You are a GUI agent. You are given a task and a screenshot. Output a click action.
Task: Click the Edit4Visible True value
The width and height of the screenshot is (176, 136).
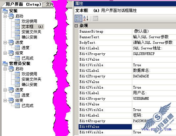point(137,132)
